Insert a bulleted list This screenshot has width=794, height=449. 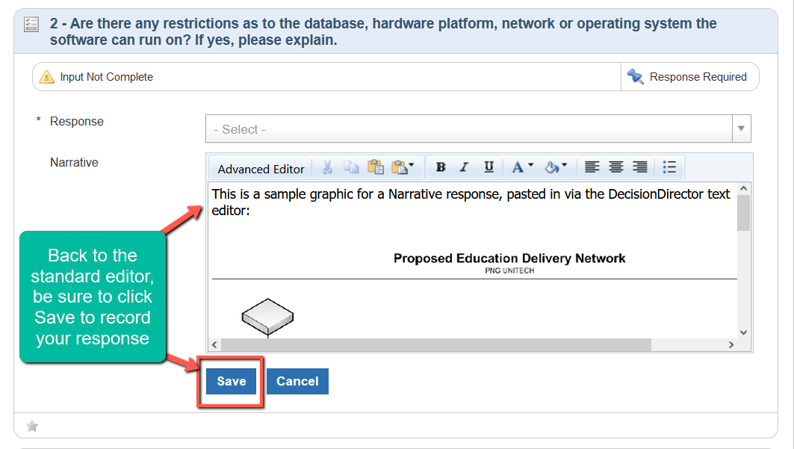[669, 167]
